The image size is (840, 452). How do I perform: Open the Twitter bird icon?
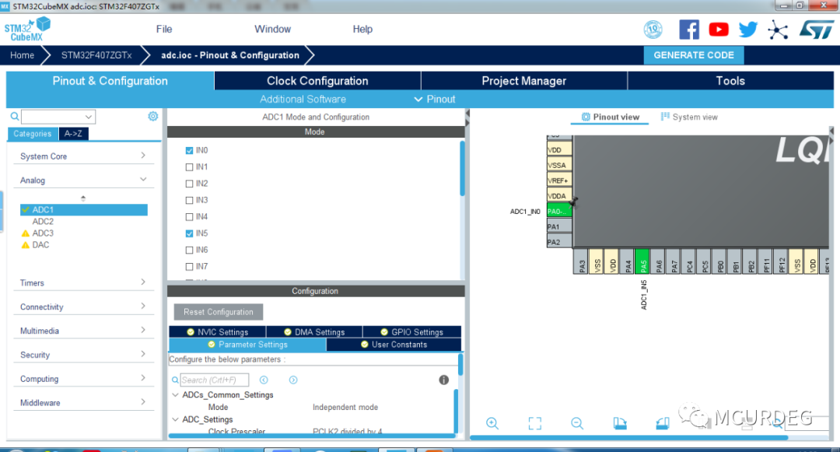coord(748,30)
